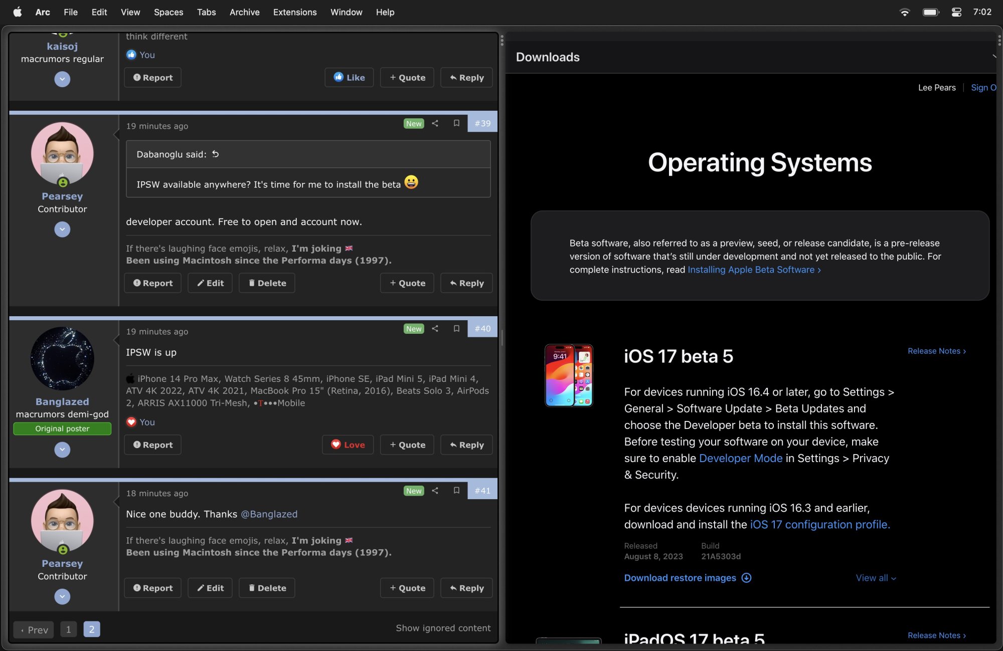1003x651 pixels.
Task: Edit post #41
Action: 210,588
